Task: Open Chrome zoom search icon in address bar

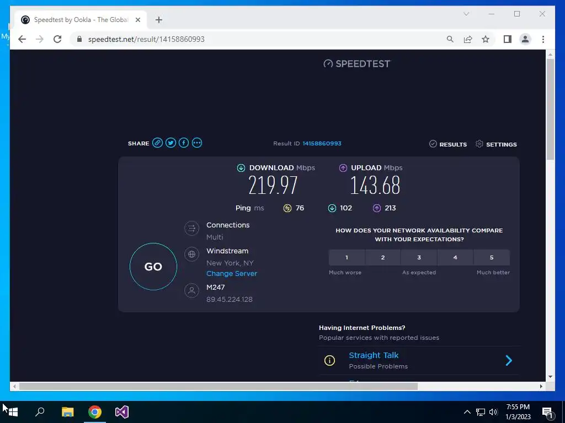Action: pyautogui.click(x=450, y=39)
